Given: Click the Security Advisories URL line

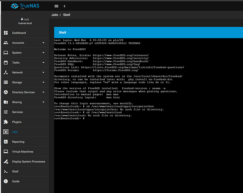Looking at the screenshot, I should pyautogui.click(x=101, y=58).
